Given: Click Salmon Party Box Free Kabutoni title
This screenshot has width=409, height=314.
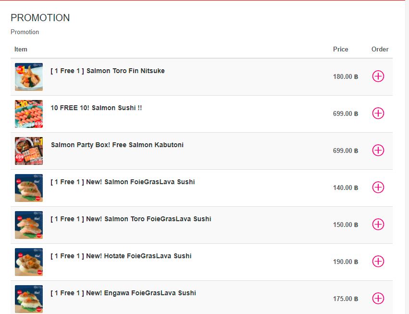Looking at the screenshot, I should tap(117, 145).
